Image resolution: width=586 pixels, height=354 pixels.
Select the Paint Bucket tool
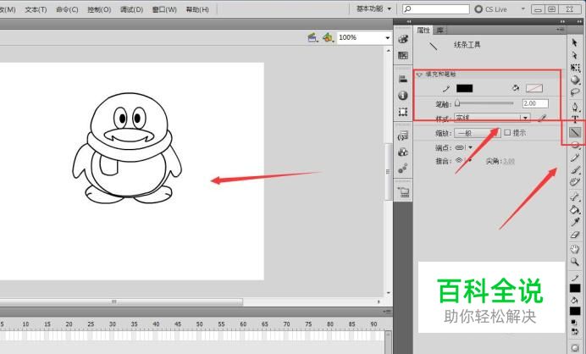click(x=575, y=209)
